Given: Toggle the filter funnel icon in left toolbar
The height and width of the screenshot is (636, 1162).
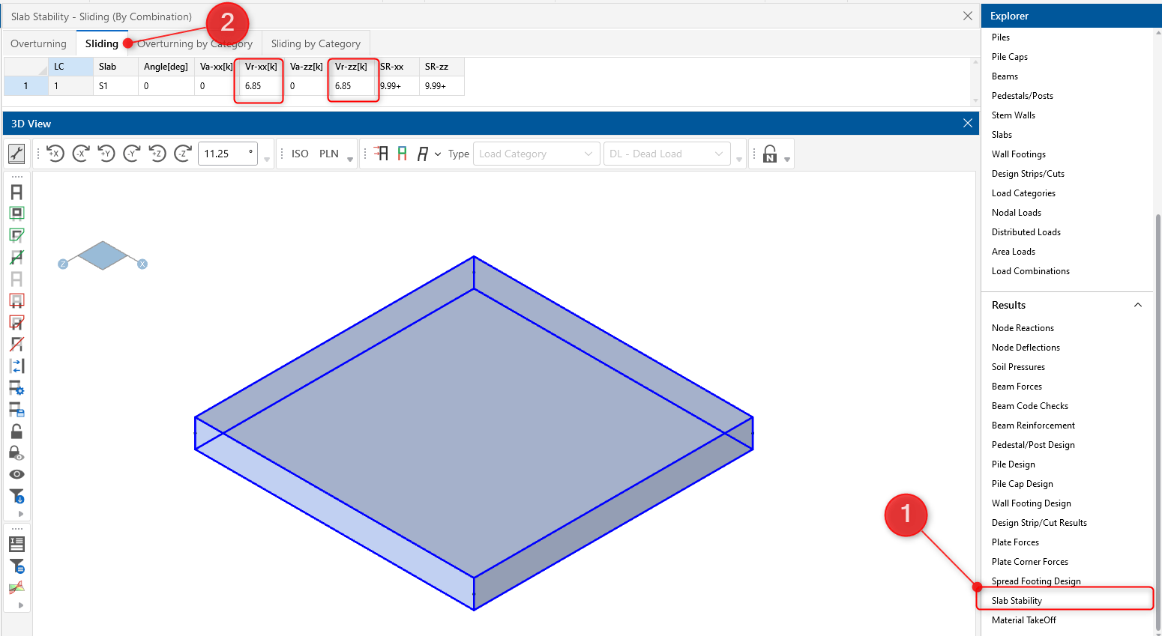Looking at the screenshot, I should coord(16,496).
